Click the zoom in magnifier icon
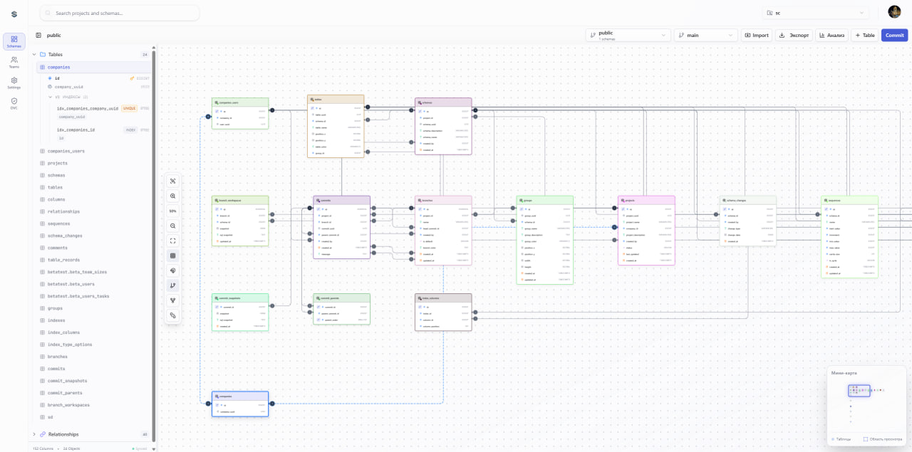 (172, 196)
